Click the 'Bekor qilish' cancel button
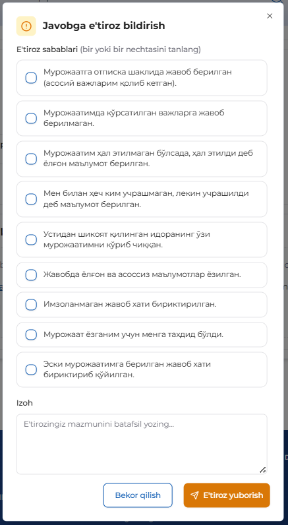 coord(138,495)
